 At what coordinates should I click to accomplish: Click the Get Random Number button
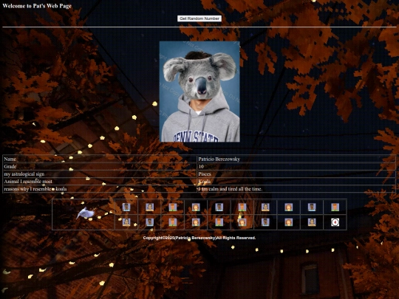(199, 18)
